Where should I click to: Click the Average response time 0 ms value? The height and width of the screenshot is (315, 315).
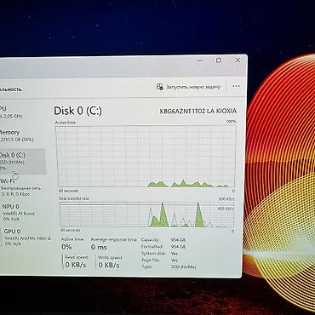point(99,247)
